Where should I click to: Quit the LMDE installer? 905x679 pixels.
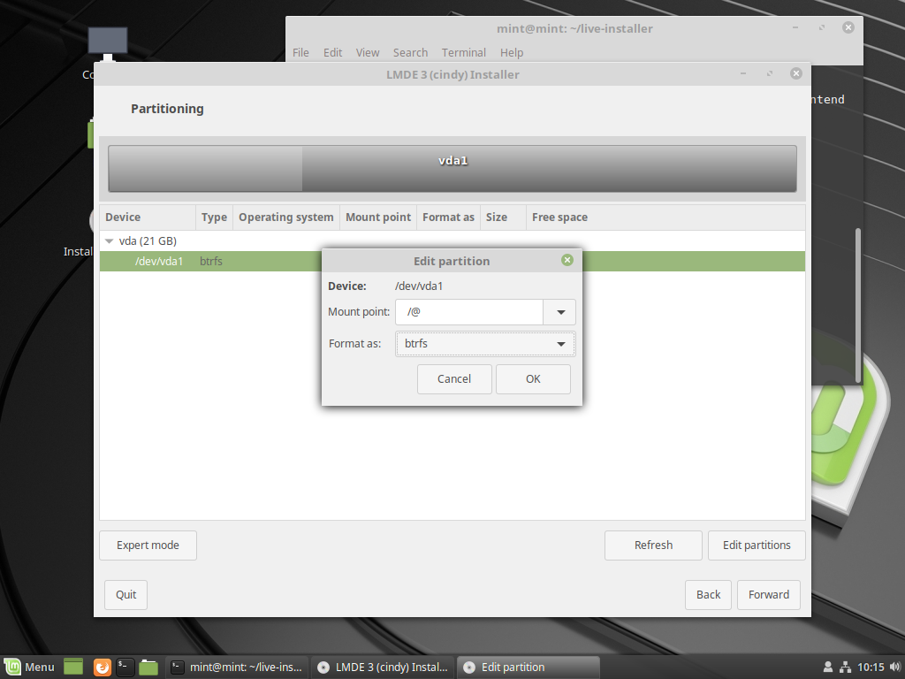[x=125, y=595]
